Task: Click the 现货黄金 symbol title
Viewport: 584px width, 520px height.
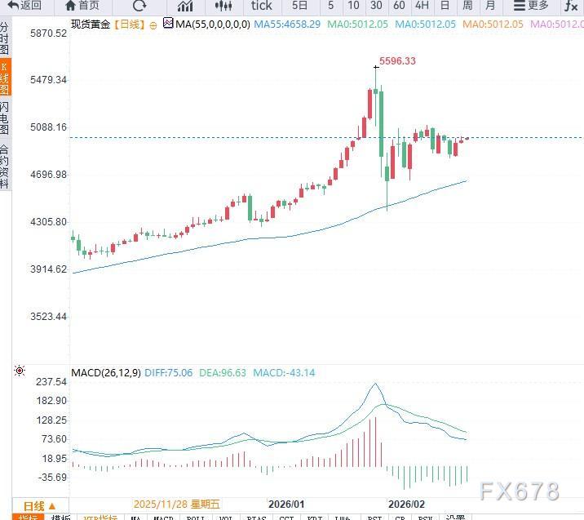Action: coord(91,24)
